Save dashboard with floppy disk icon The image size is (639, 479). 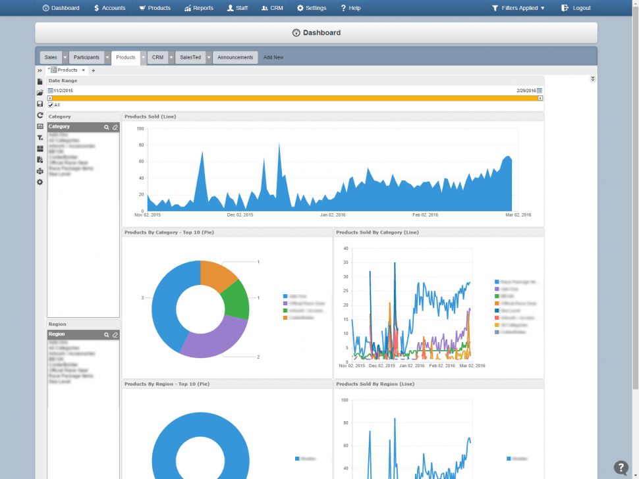(x=40, y=104)
